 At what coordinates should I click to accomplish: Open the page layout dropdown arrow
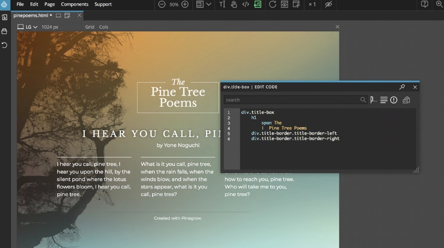coord(209,4)
